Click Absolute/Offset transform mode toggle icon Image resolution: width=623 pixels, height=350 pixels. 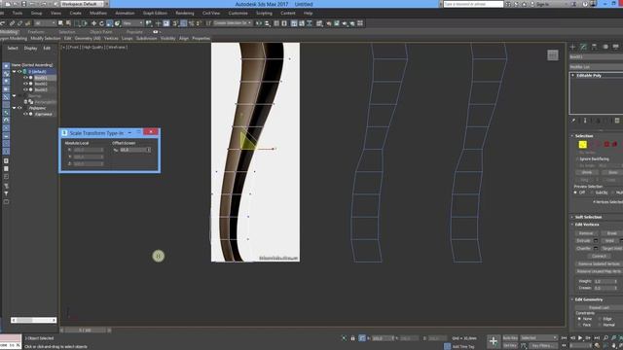click(x=362, y=338)
